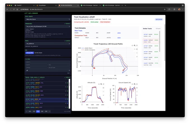Click browser address bar URL
This screenshot has height=124, width=190.
[x=36, y=9]
